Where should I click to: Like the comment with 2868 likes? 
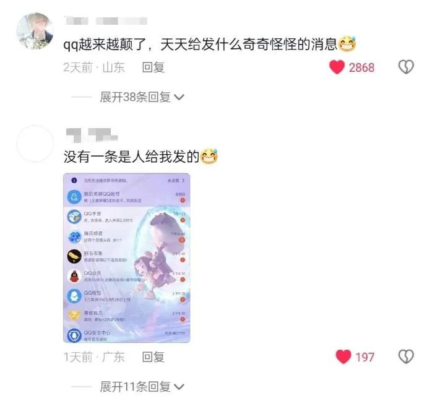[337, 67]
